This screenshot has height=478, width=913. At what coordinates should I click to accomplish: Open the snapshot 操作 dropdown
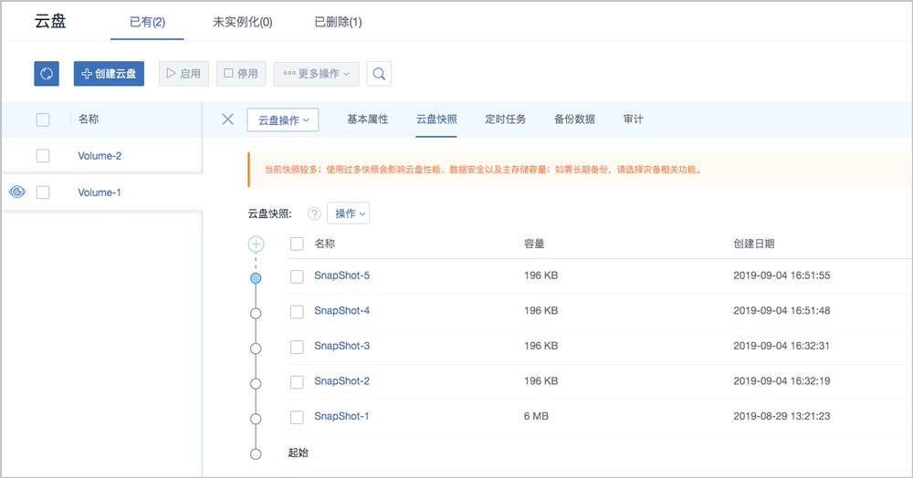[x=348, y=213]
